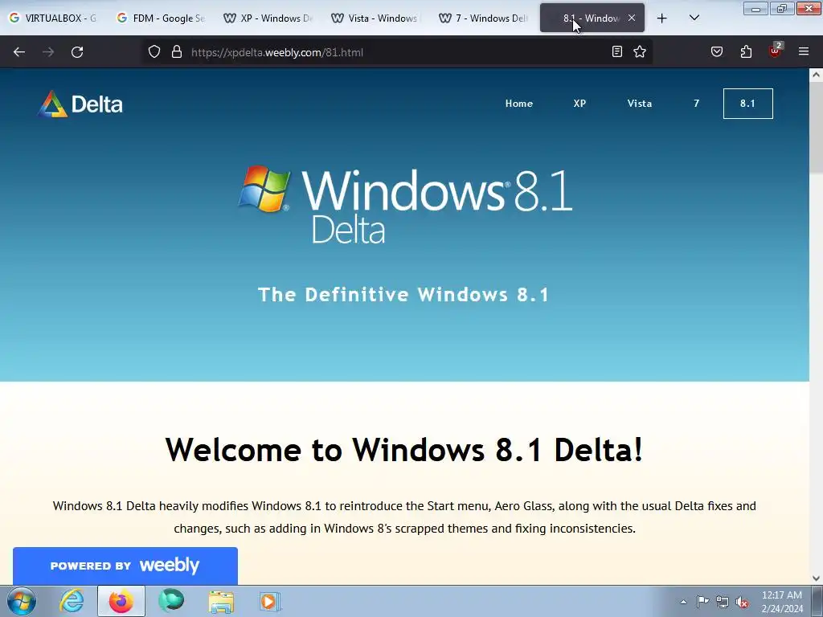Switch to the 7 - Windows Delta tab

click(x=483, y=18)
